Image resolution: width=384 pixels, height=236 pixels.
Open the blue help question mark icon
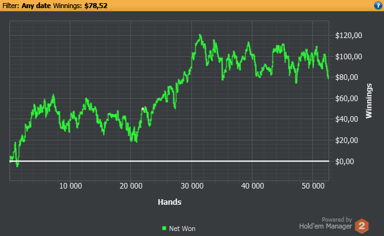click(378, 6)
